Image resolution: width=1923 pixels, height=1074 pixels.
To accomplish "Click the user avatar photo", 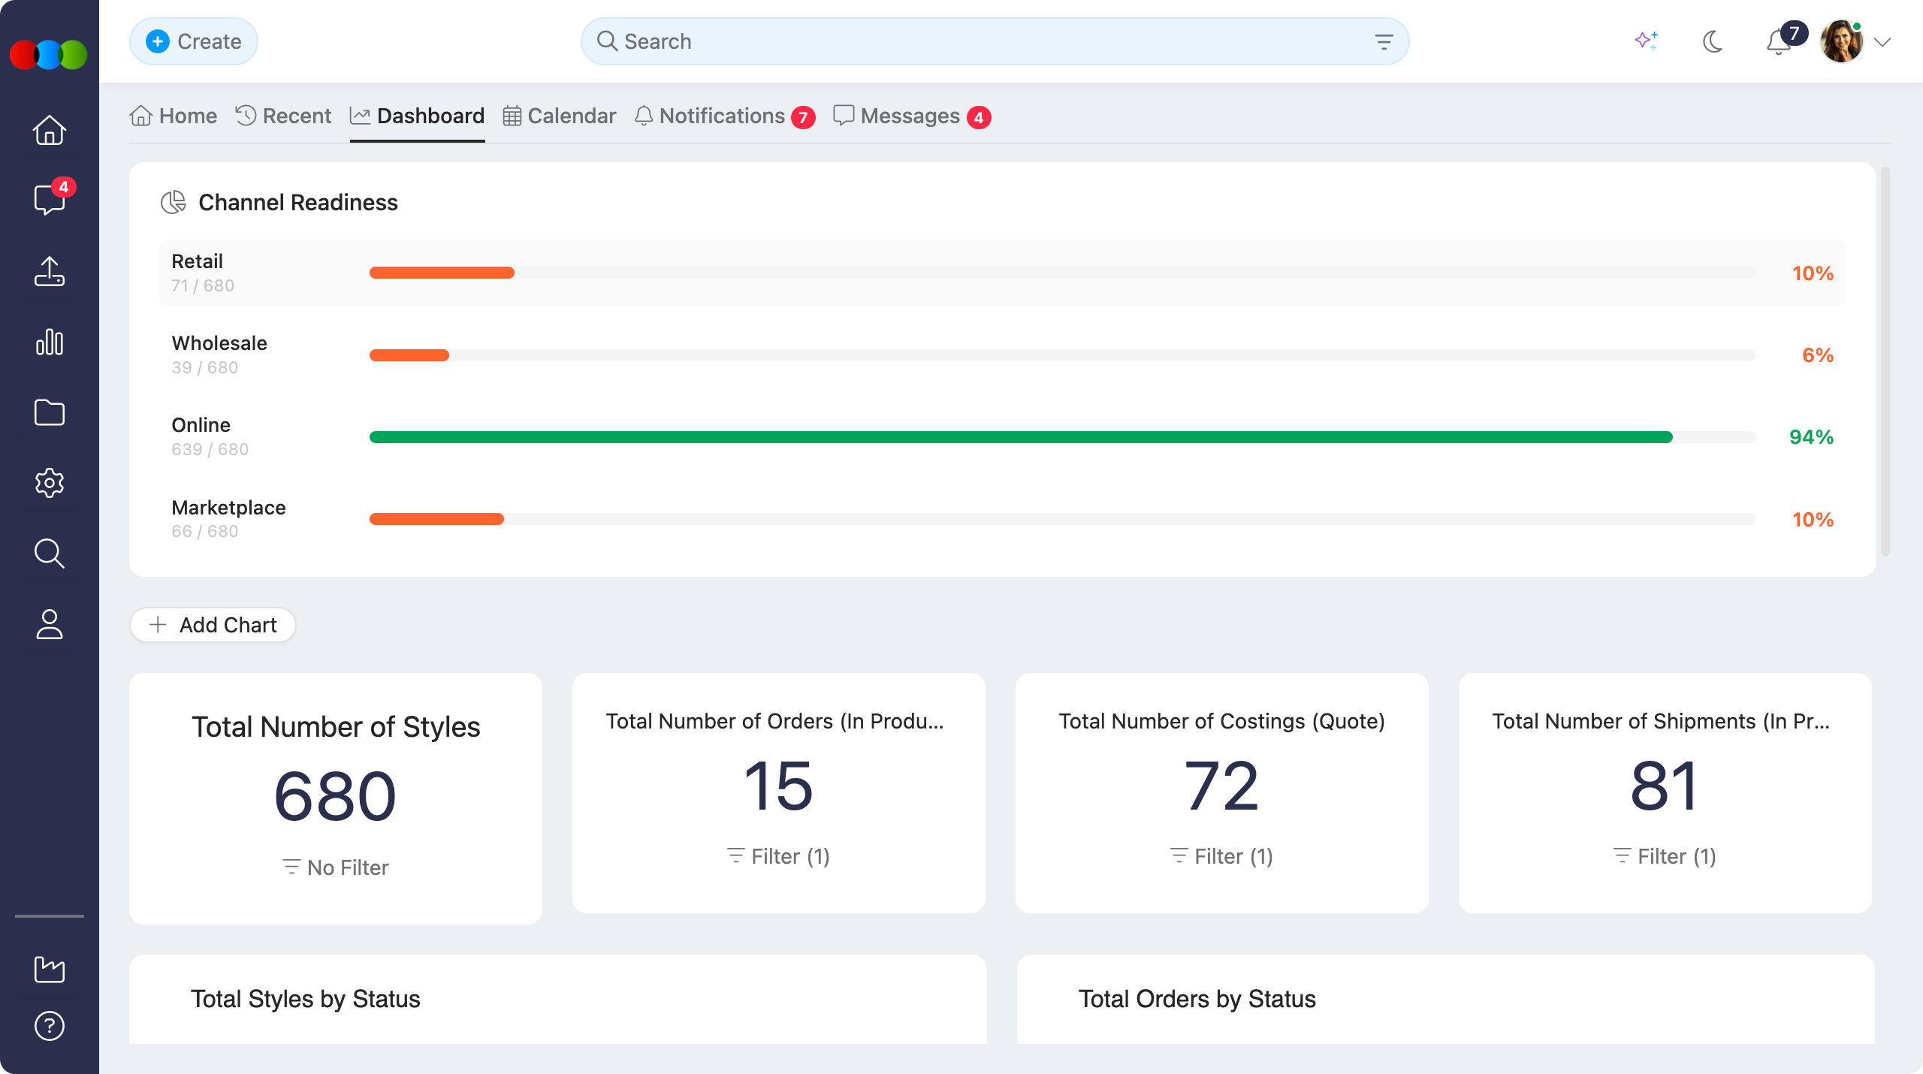I will [x=1842, y=41].
